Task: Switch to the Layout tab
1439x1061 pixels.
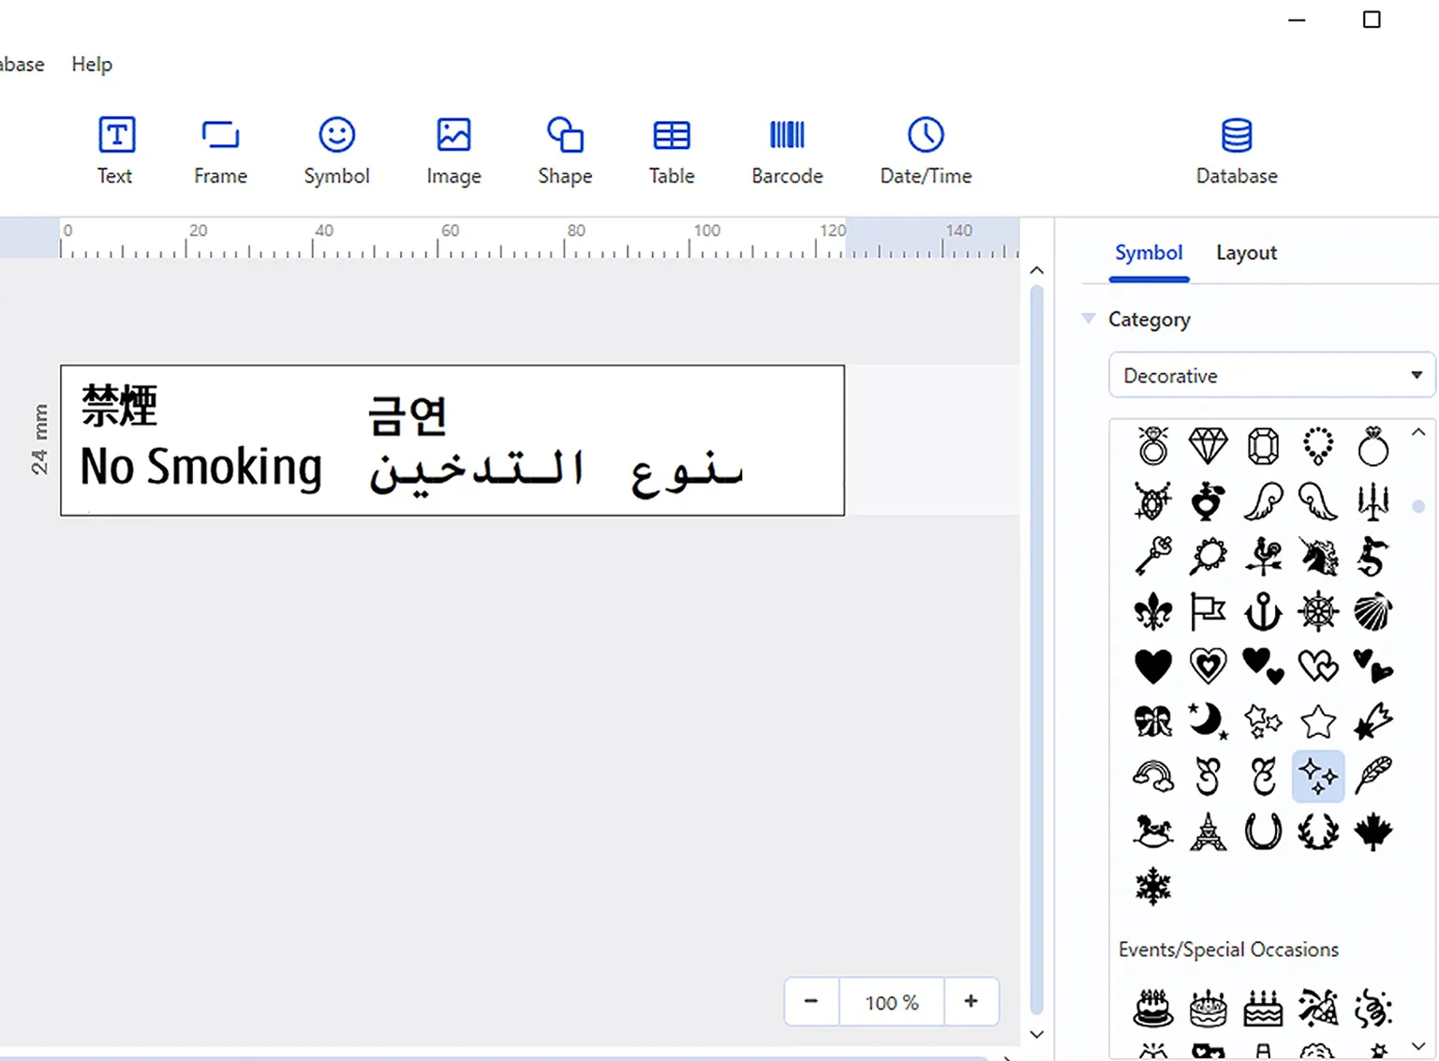Action: (x=1246, y=252)
